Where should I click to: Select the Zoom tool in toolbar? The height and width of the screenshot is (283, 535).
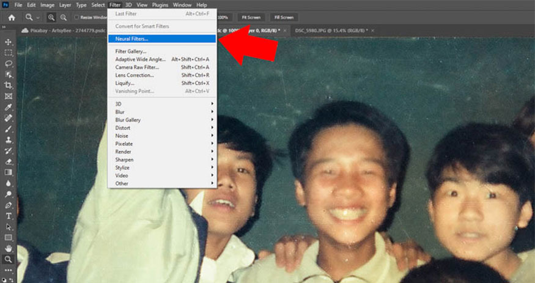click(x=8, y=259)
